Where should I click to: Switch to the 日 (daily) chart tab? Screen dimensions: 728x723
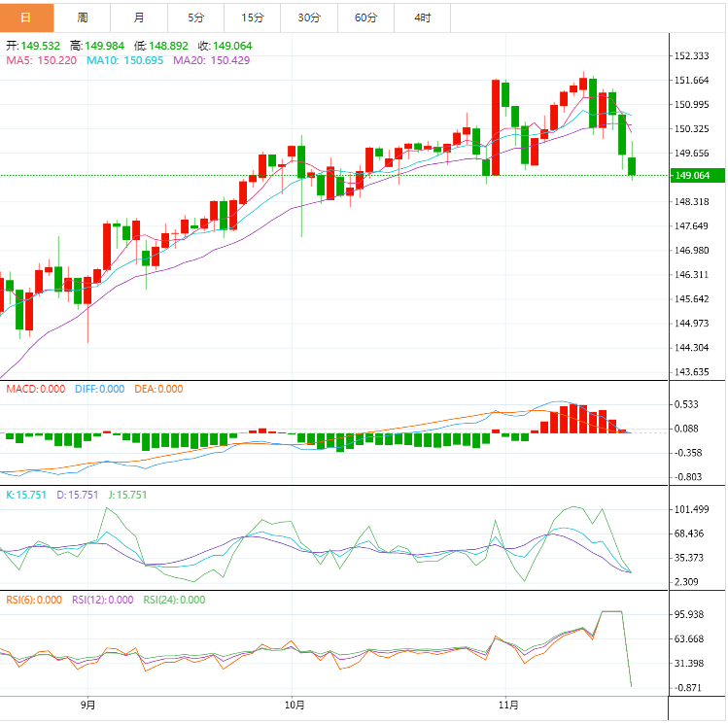(x=26, y=17)
